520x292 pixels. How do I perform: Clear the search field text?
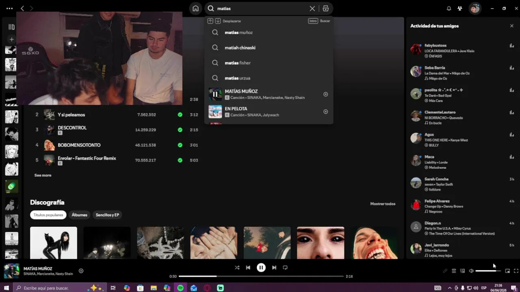[312, 9]
